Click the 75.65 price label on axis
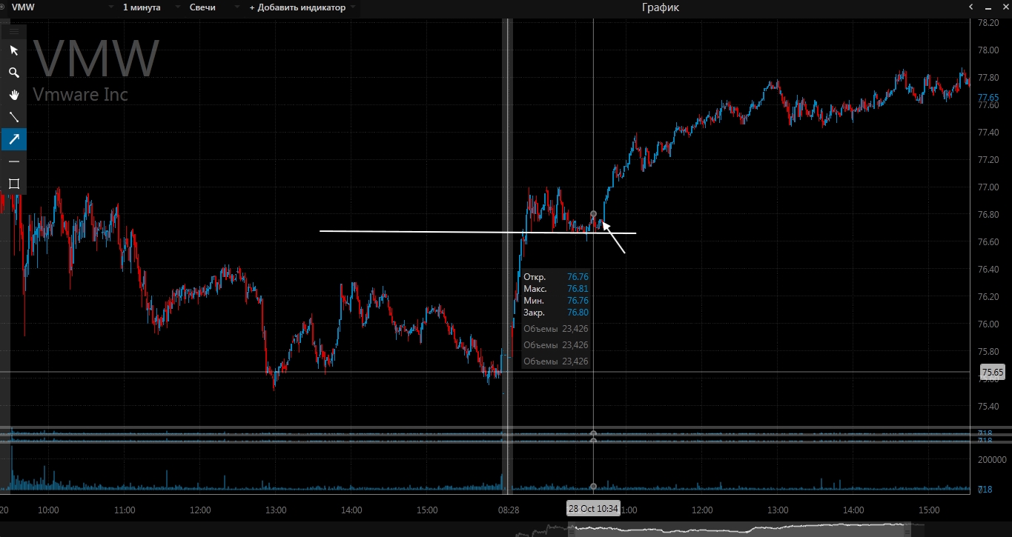Image resolution: width=1012 pixels, height=537 pixels. [x=991, y=372]
